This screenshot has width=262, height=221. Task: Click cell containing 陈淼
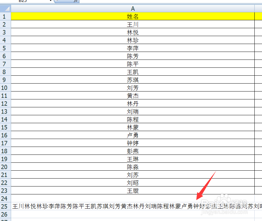[x=133, y=167]
